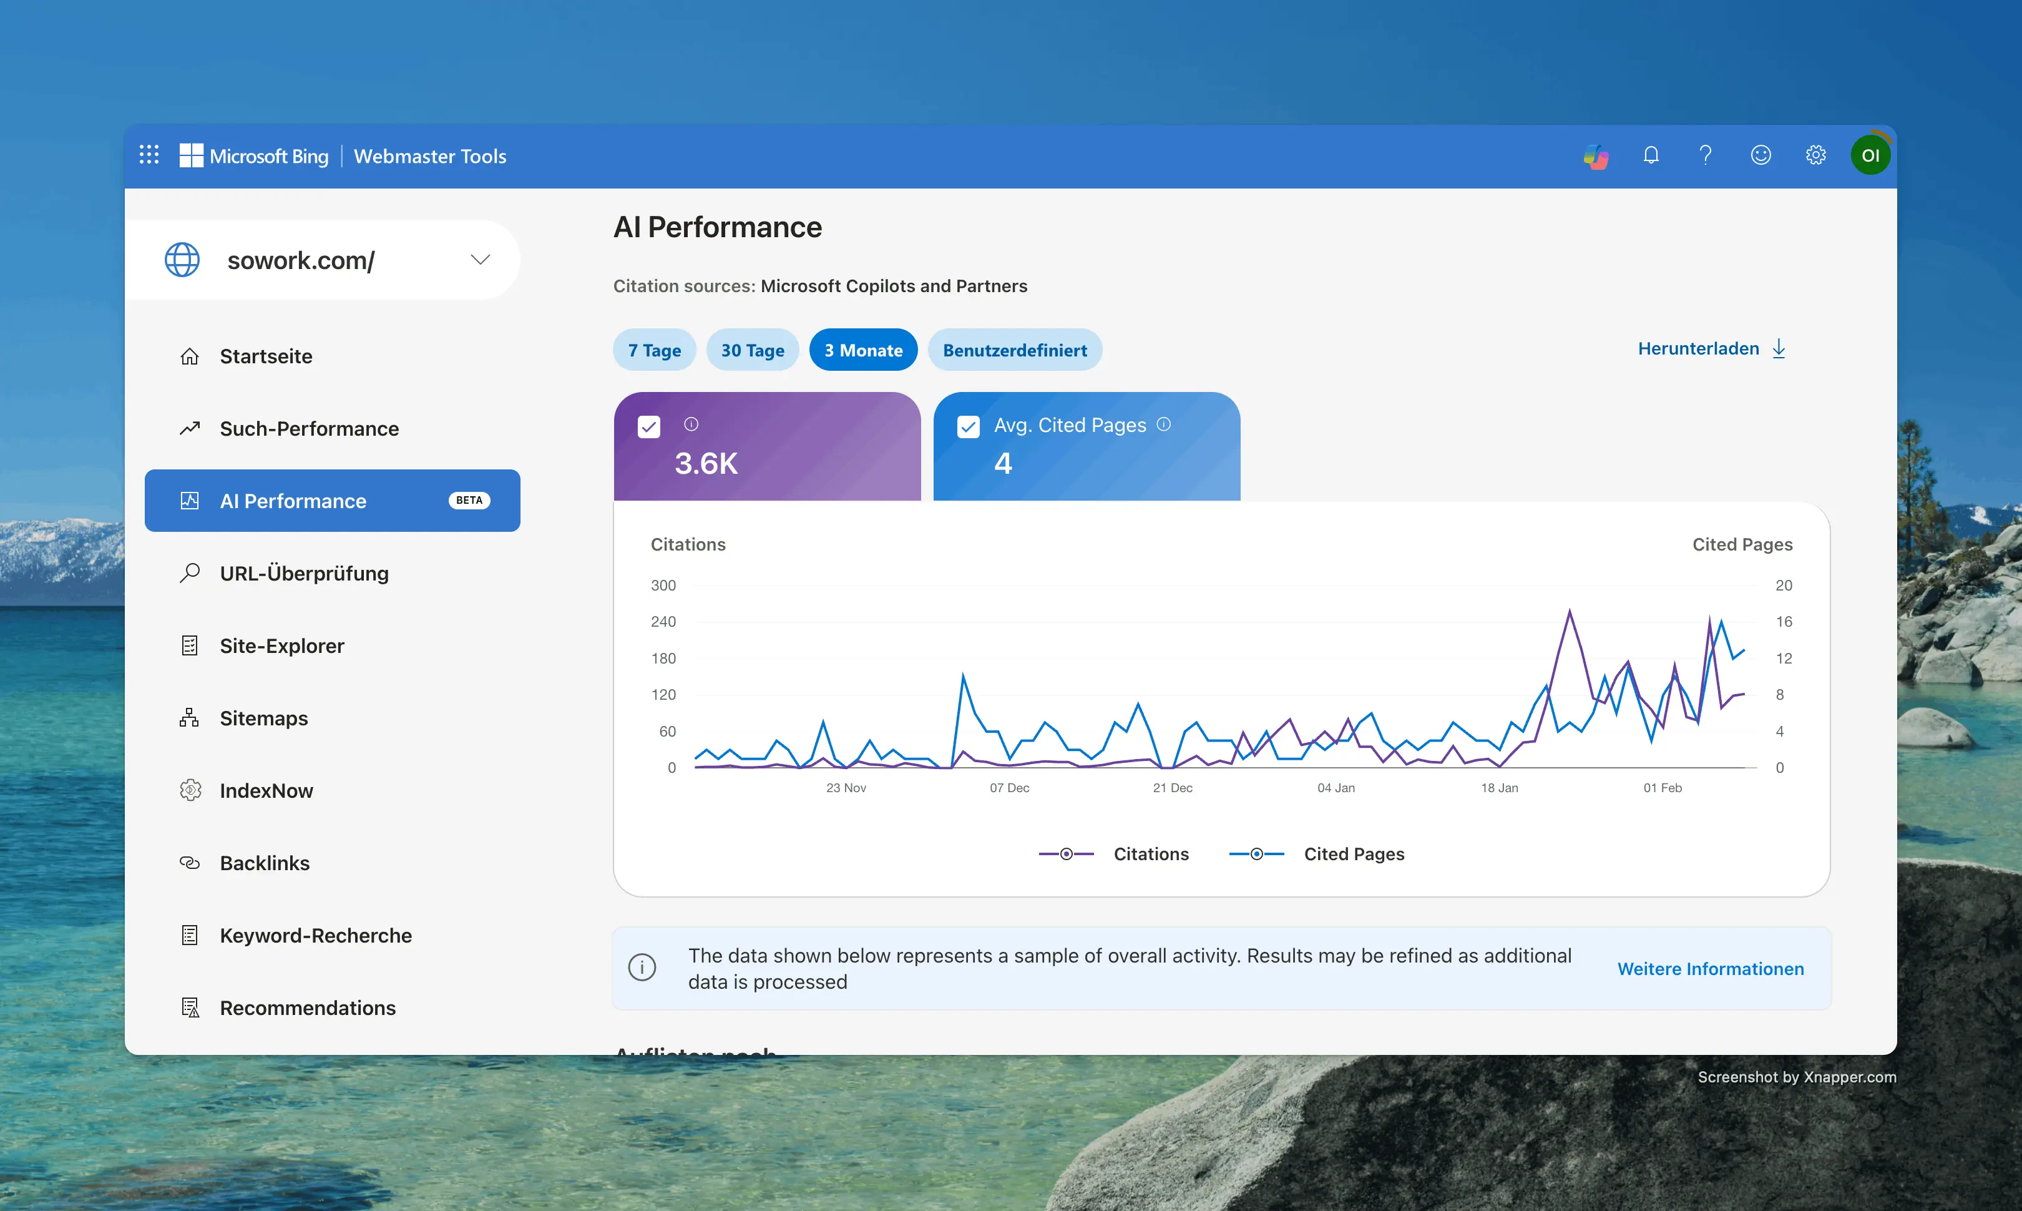Toggle the Avg. Cited Pages checkbox
2022x1211 pixels.
point(968,427)
